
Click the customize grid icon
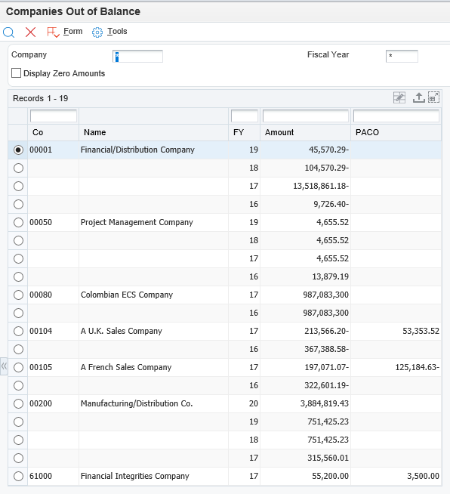tap(399, 97)
